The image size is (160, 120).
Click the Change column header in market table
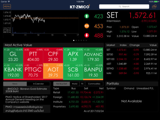[x=134, y=45]
